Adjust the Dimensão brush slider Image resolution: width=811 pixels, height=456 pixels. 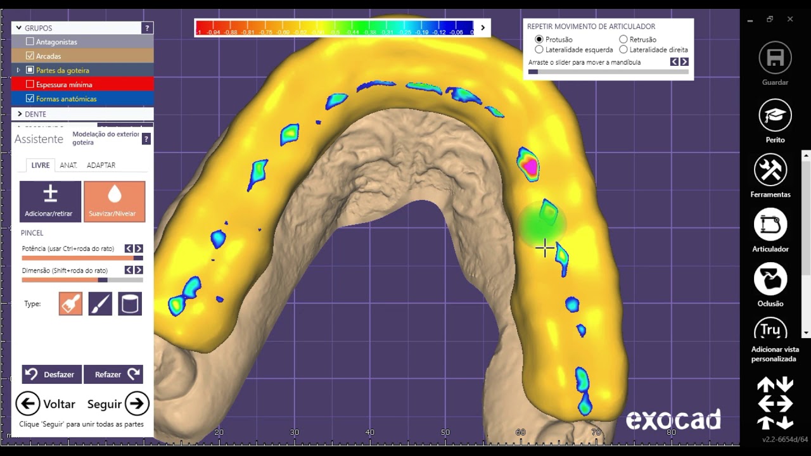82,279
